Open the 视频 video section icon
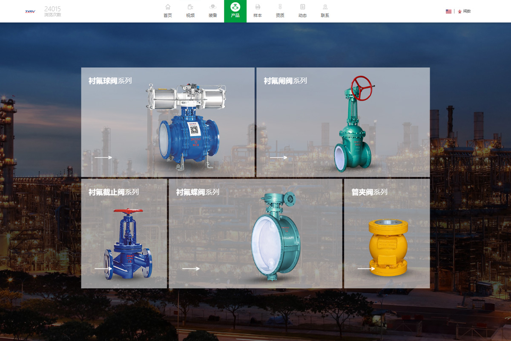This screenshot has width=511, height=341. pos(190,7)
